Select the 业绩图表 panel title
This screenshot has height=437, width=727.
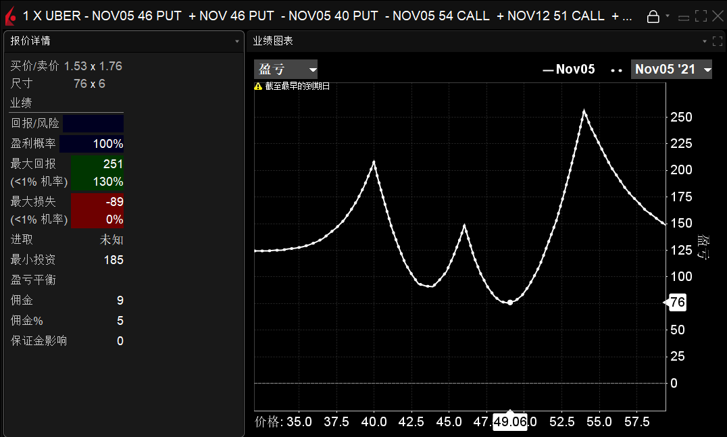(273, 41)
